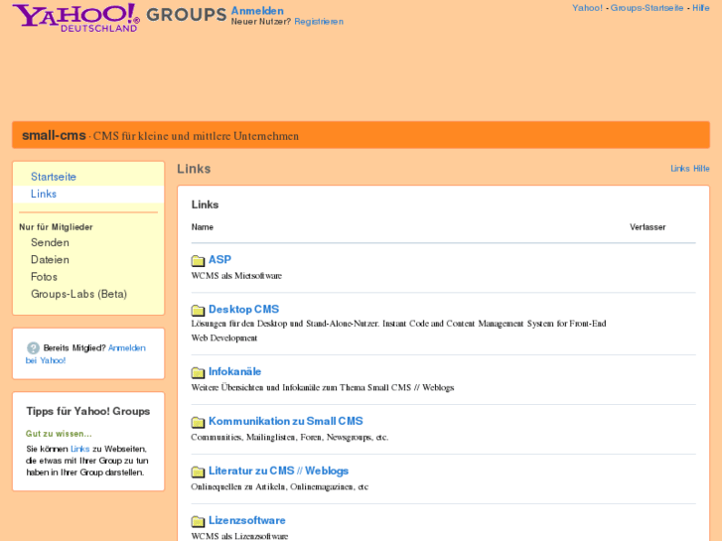Open the ASP links category

point(219,260)
